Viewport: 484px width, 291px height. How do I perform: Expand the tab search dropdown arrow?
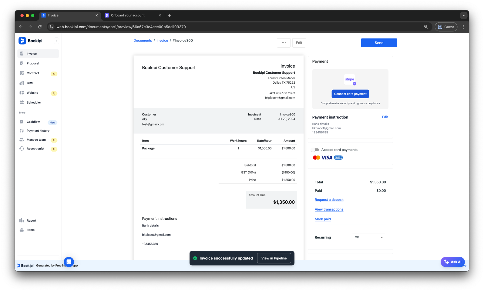463,15
